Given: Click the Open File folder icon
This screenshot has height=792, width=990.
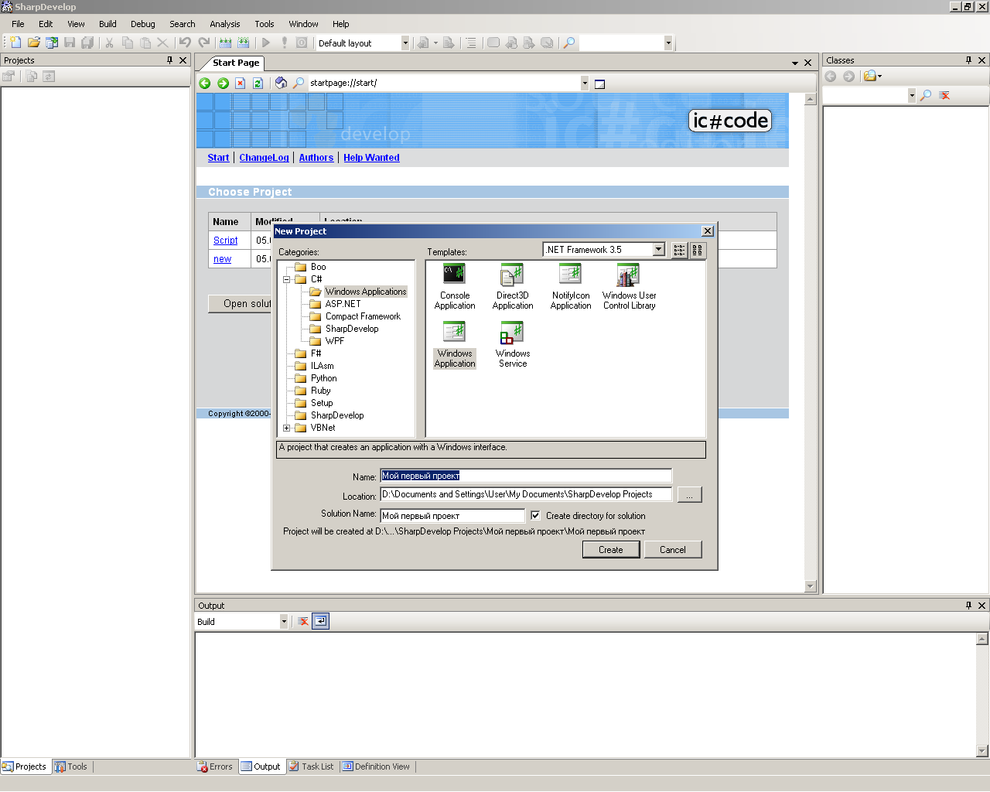Looking at the screenshot, I should tap(33, 43).
